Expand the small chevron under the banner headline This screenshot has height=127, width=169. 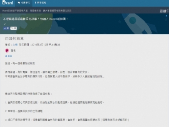point(5,24)
